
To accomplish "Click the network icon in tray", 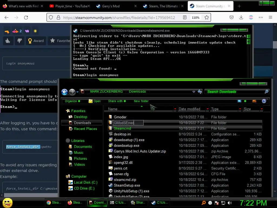I will tap(223, 203).
